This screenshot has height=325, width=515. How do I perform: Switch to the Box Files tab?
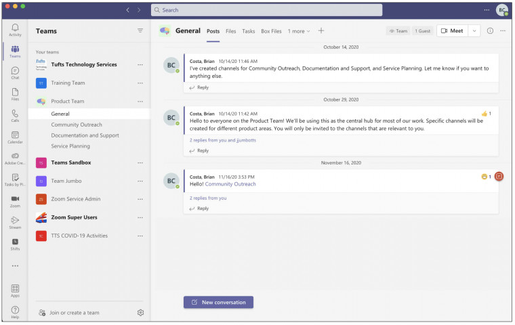click(271, 31)
